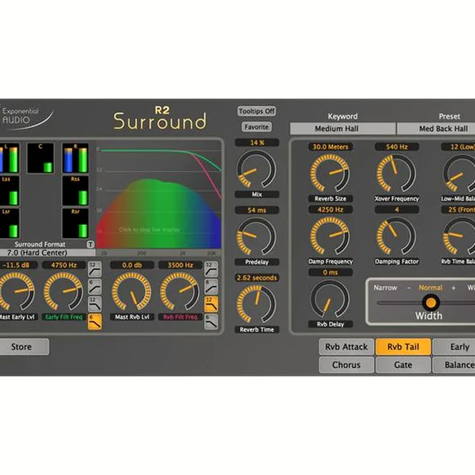Click the R channel level meter
The width and height of the screenshot is (475, 475).
tap(75, 158)
